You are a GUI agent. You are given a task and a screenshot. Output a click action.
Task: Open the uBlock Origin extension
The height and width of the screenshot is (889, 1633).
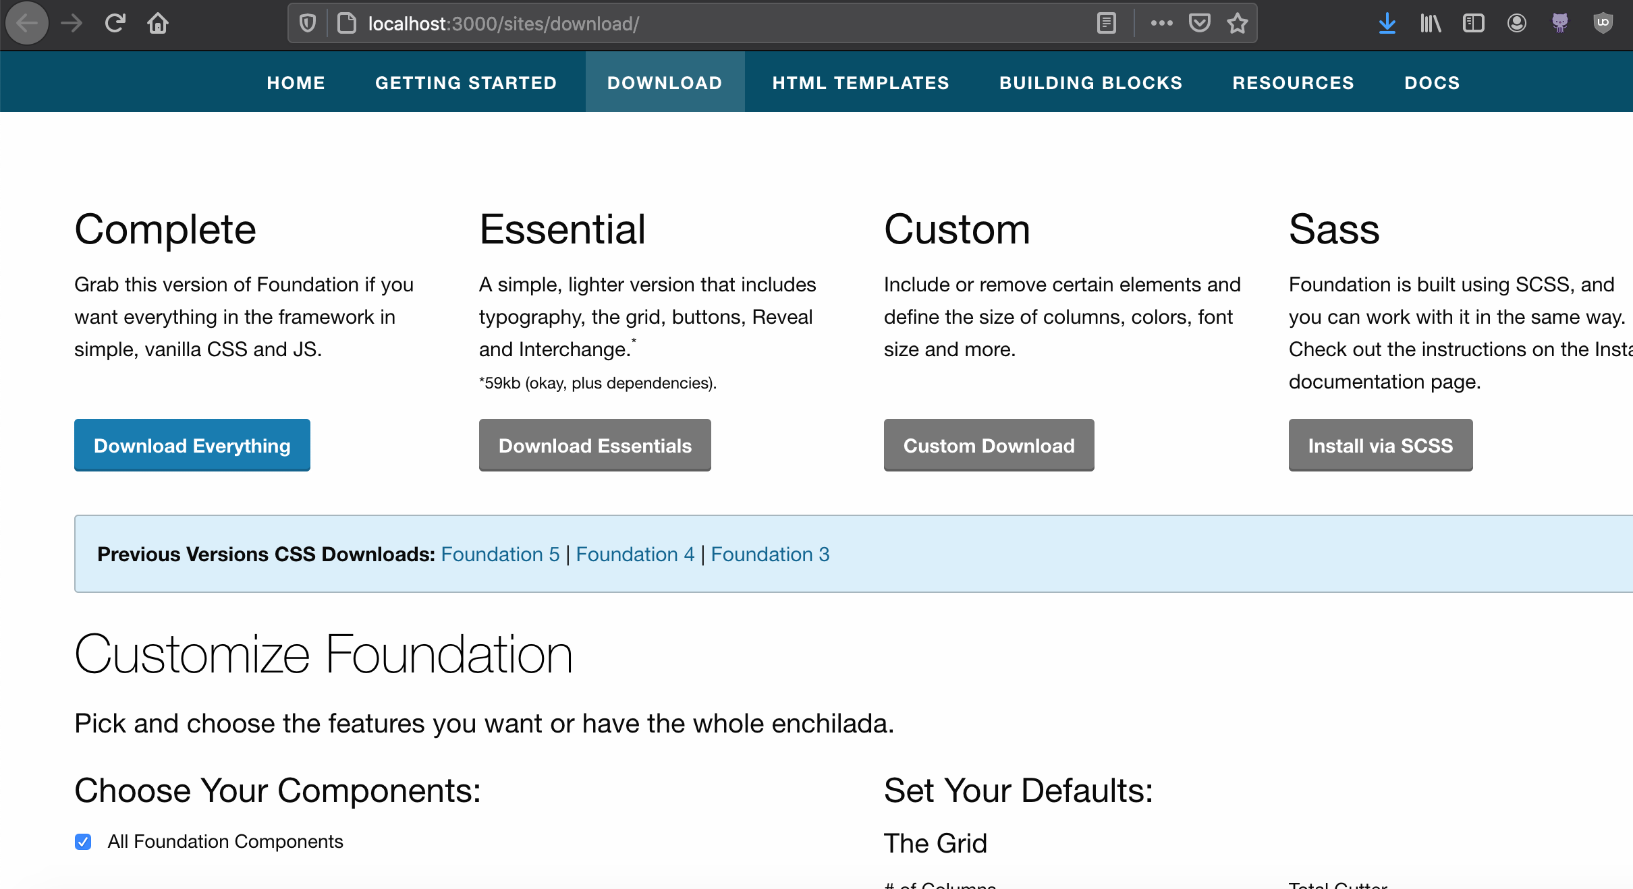[x=1603, y=23]
